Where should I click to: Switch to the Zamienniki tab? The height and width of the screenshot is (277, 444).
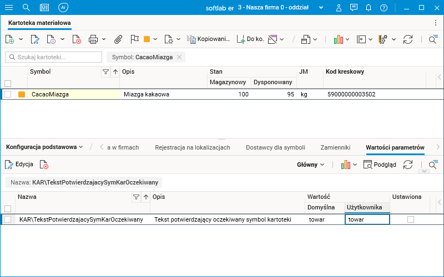pyautogui.click(x=335, y=147)
